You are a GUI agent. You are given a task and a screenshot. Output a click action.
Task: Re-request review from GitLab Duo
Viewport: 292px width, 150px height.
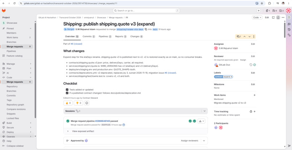click(251, 65)
